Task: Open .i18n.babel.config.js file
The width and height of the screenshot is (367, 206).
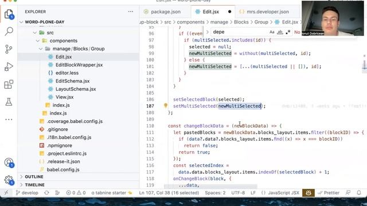Action: click(79, 137)
